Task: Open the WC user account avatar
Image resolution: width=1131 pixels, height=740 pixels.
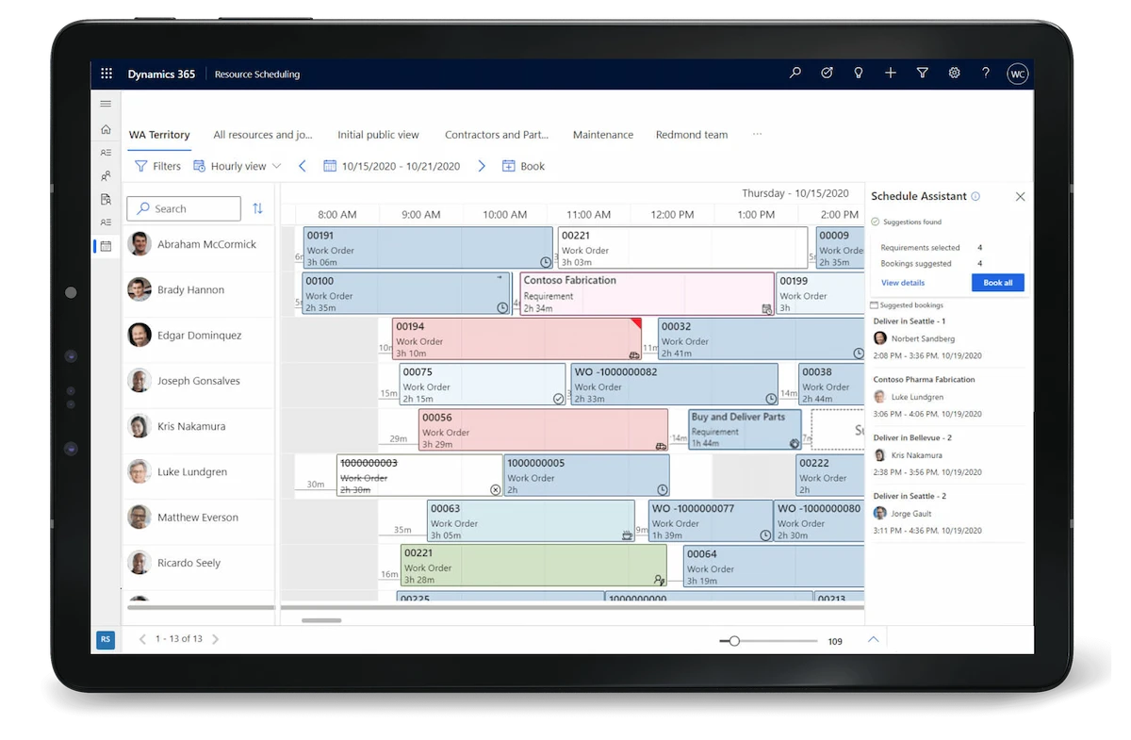Action: [x=1017, y=74]
